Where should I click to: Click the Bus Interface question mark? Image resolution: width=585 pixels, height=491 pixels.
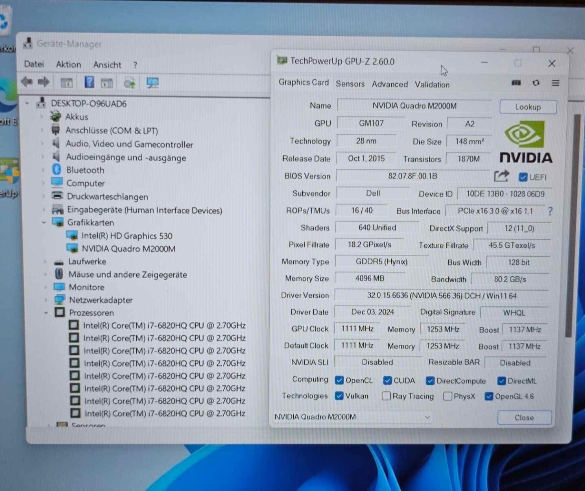[x=550, y=211]
